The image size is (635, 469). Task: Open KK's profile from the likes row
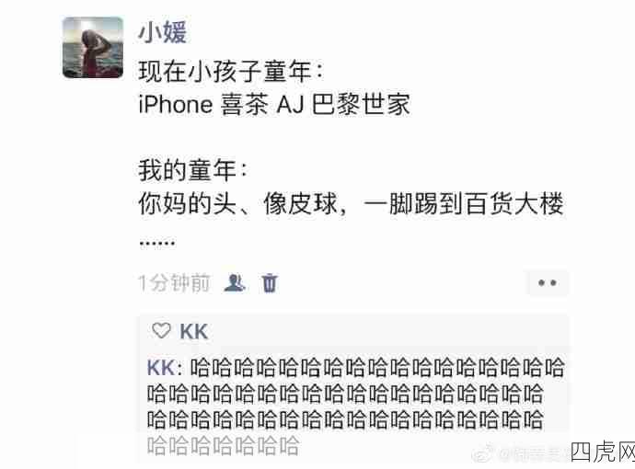pyautogui.click(x=193, y=331)
